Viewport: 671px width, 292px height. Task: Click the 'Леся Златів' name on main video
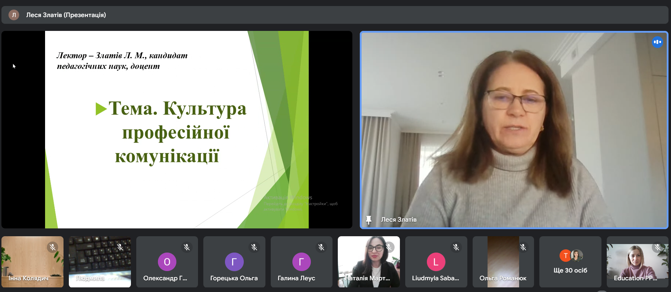[398, 220]
